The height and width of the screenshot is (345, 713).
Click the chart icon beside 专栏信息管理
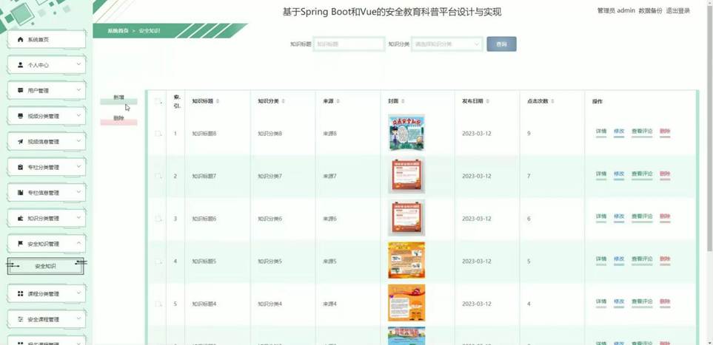(x=20, y=193)
